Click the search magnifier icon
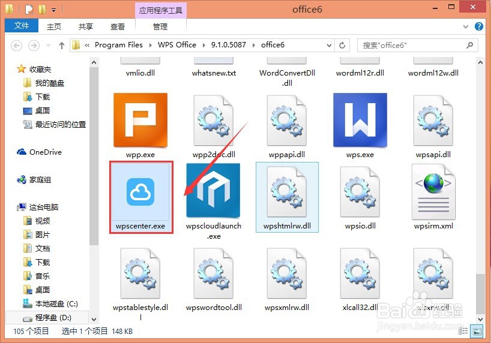Image resolution: width=491 pixels, height=343 pixels. point(469,46)
